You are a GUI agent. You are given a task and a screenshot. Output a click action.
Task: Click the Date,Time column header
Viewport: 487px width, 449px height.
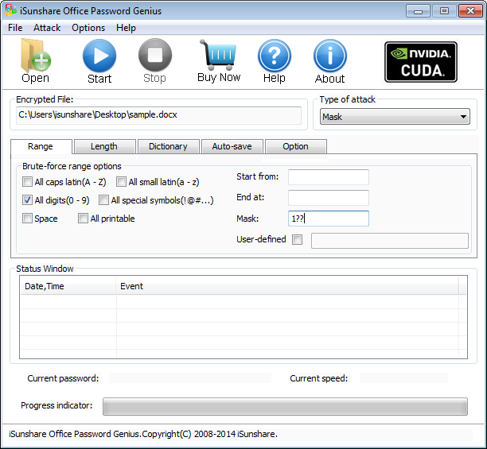pyautogui.click(x=68, y=286)
